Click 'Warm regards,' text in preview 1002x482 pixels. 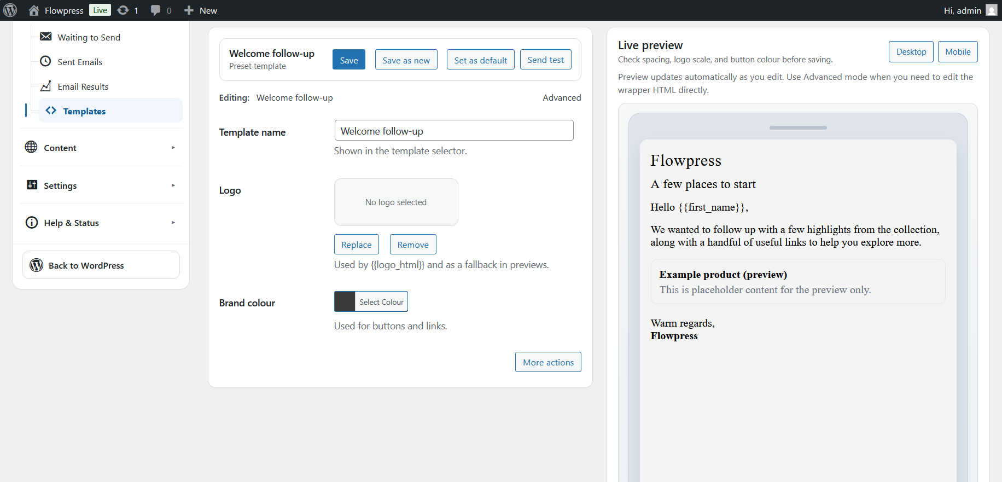click(x=683, y=323)
